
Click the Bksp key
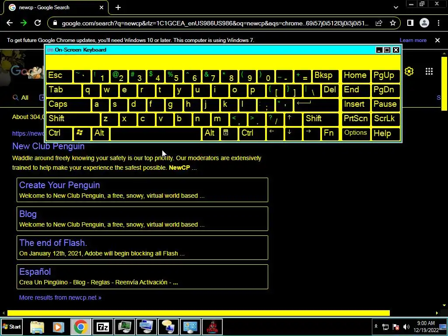325,76
